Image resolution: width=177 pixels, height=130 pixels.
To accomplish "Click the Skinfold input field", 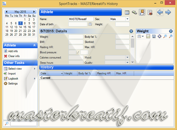I will (x=122, y=42).
